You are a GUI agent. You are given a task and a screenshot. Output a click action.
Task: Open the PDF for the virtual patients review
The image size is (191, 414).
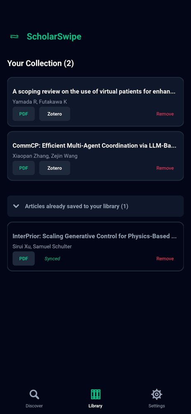point(24,114)
